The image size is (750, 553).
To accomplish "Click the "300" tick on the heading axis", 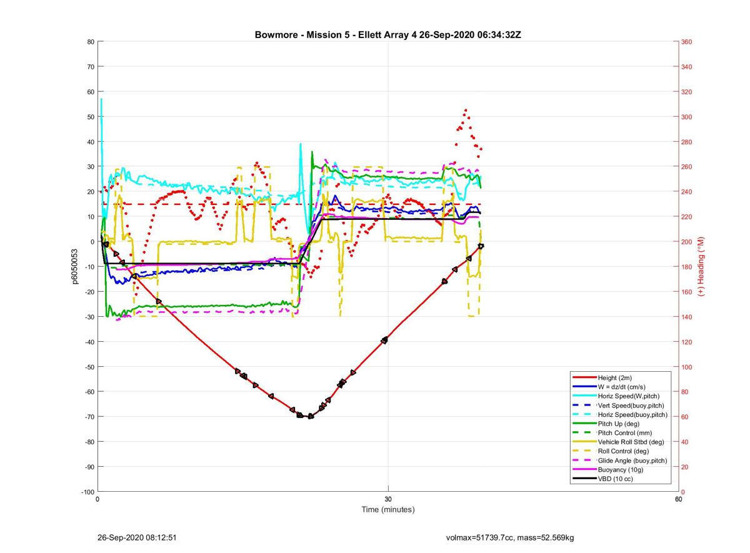I will (687, 117).
